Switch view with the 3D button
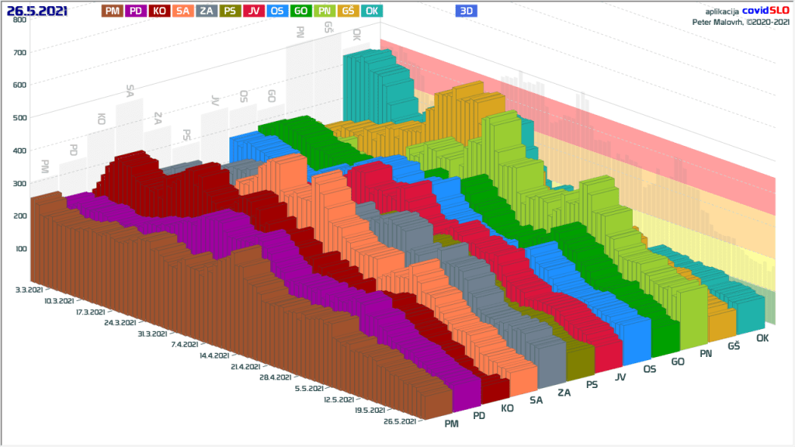The height and width of the screenshot is (447, 795). [466, 11]
